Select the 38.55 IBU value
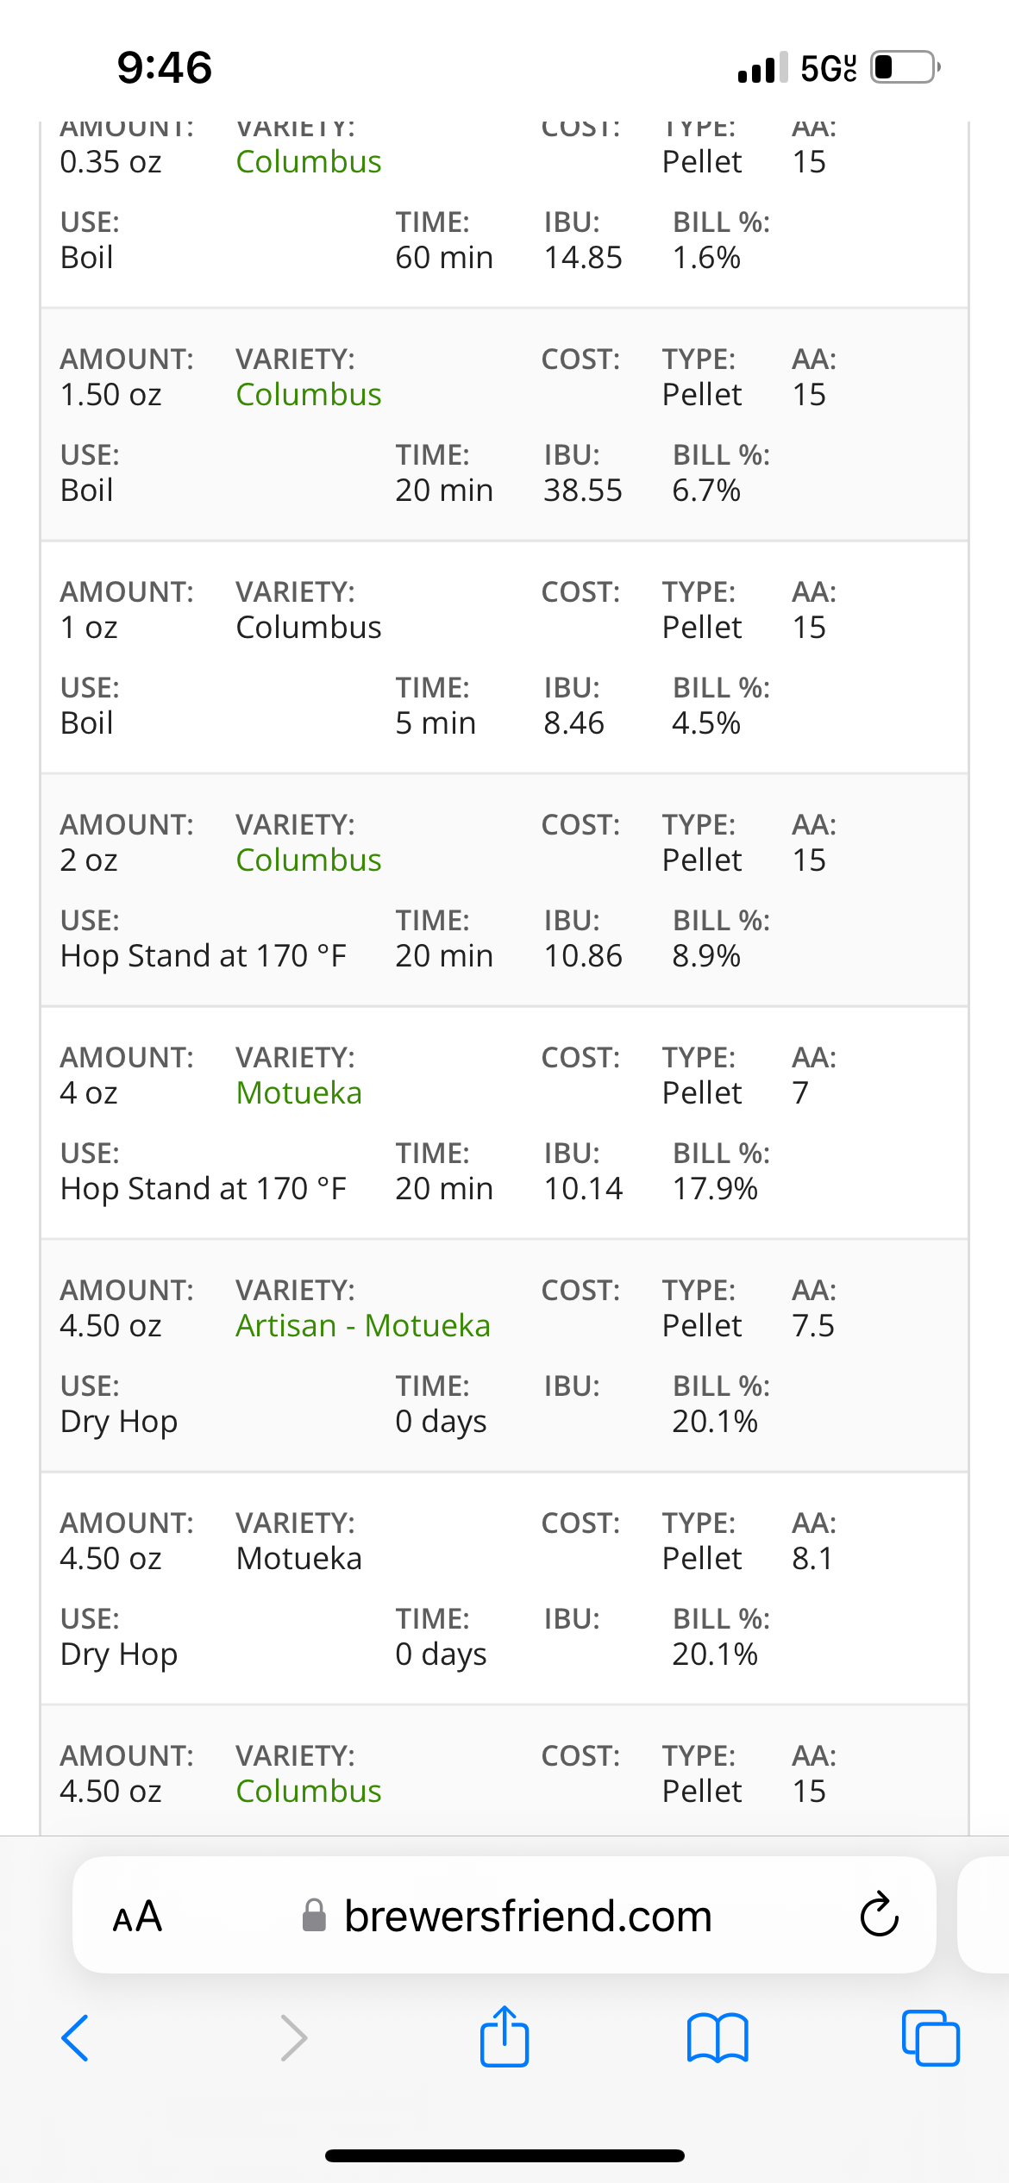1009x2183 pixels. pos(583,490)
